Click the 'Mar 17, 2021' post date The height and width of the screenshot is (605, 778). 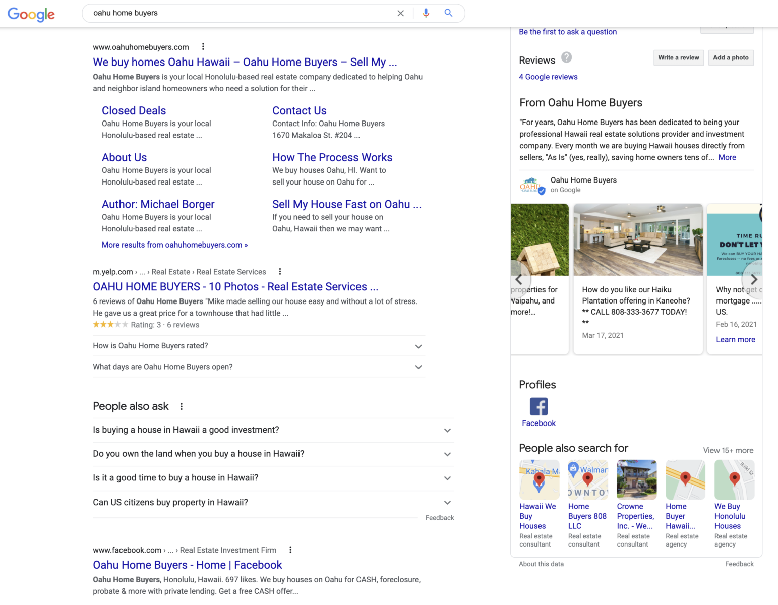(x=603, y=336)
